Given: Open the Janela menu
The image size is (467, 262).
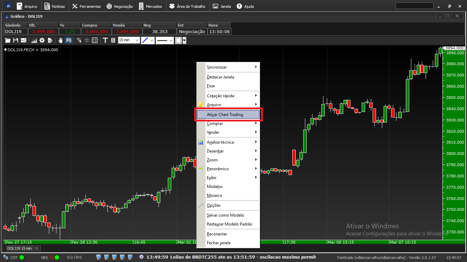Looking at the screenshot, I should [222, 6].
